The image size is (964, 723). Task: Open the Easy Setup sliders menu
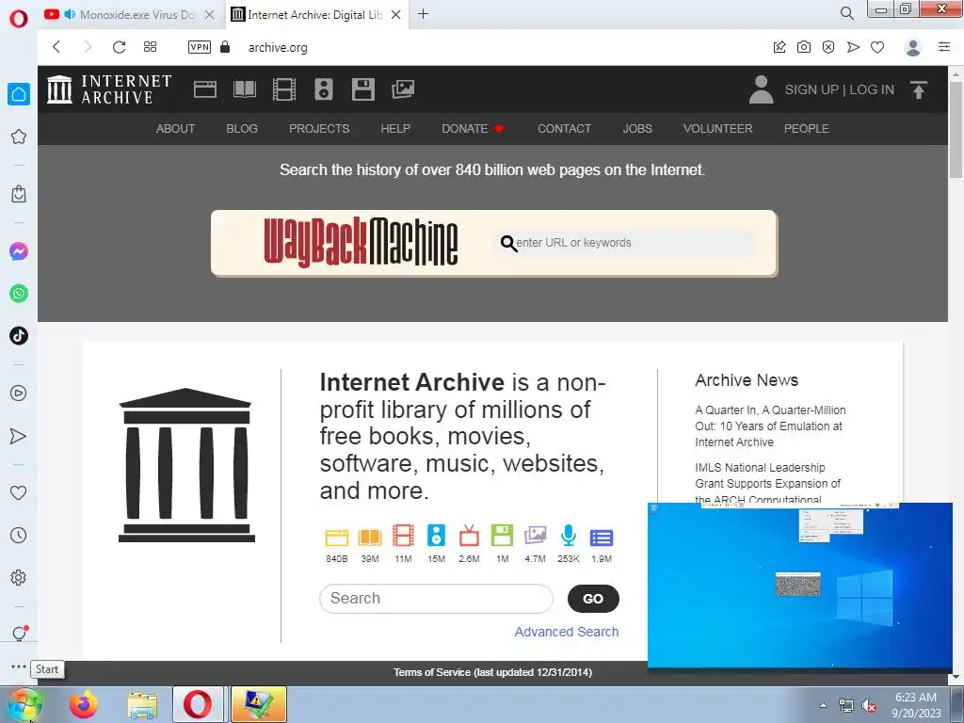(944, 47)
